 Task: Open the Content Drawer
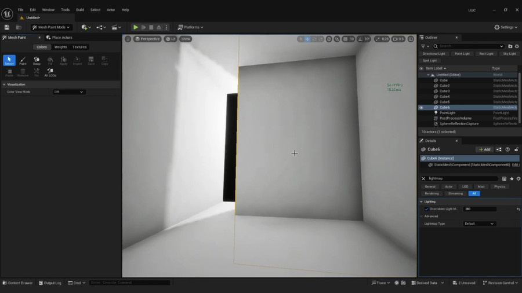17,283
